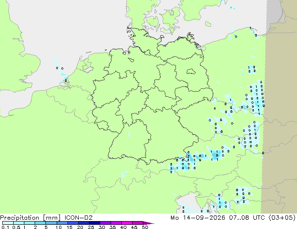The width and height of the screenshot is (297, 229).
Task: Click the 0.1 mm lightest legend swatch
Action: coord(8,223)
